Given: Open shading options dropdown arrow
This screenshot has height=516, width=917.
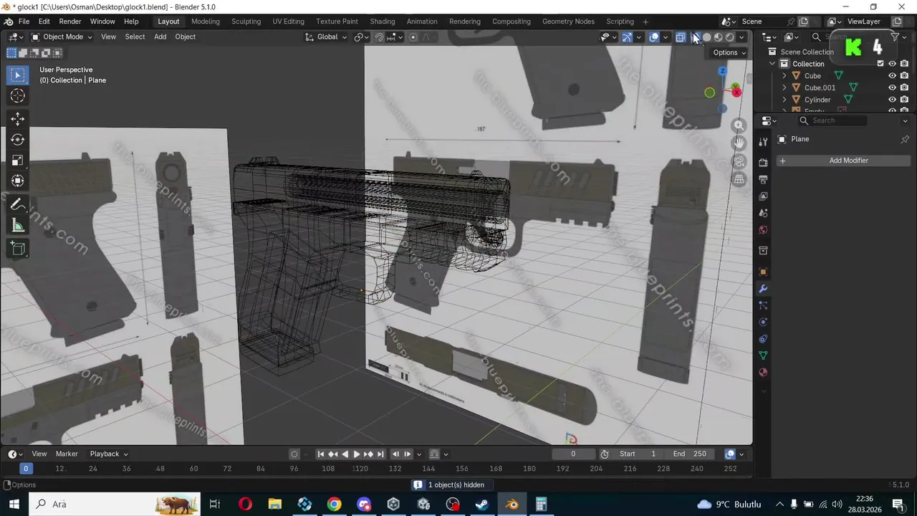Looking at the screenshot, I should tap(741, 37).
